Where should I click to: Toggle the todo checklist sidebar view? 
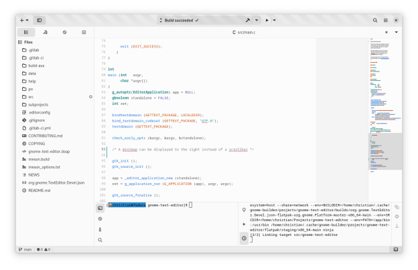84,32
